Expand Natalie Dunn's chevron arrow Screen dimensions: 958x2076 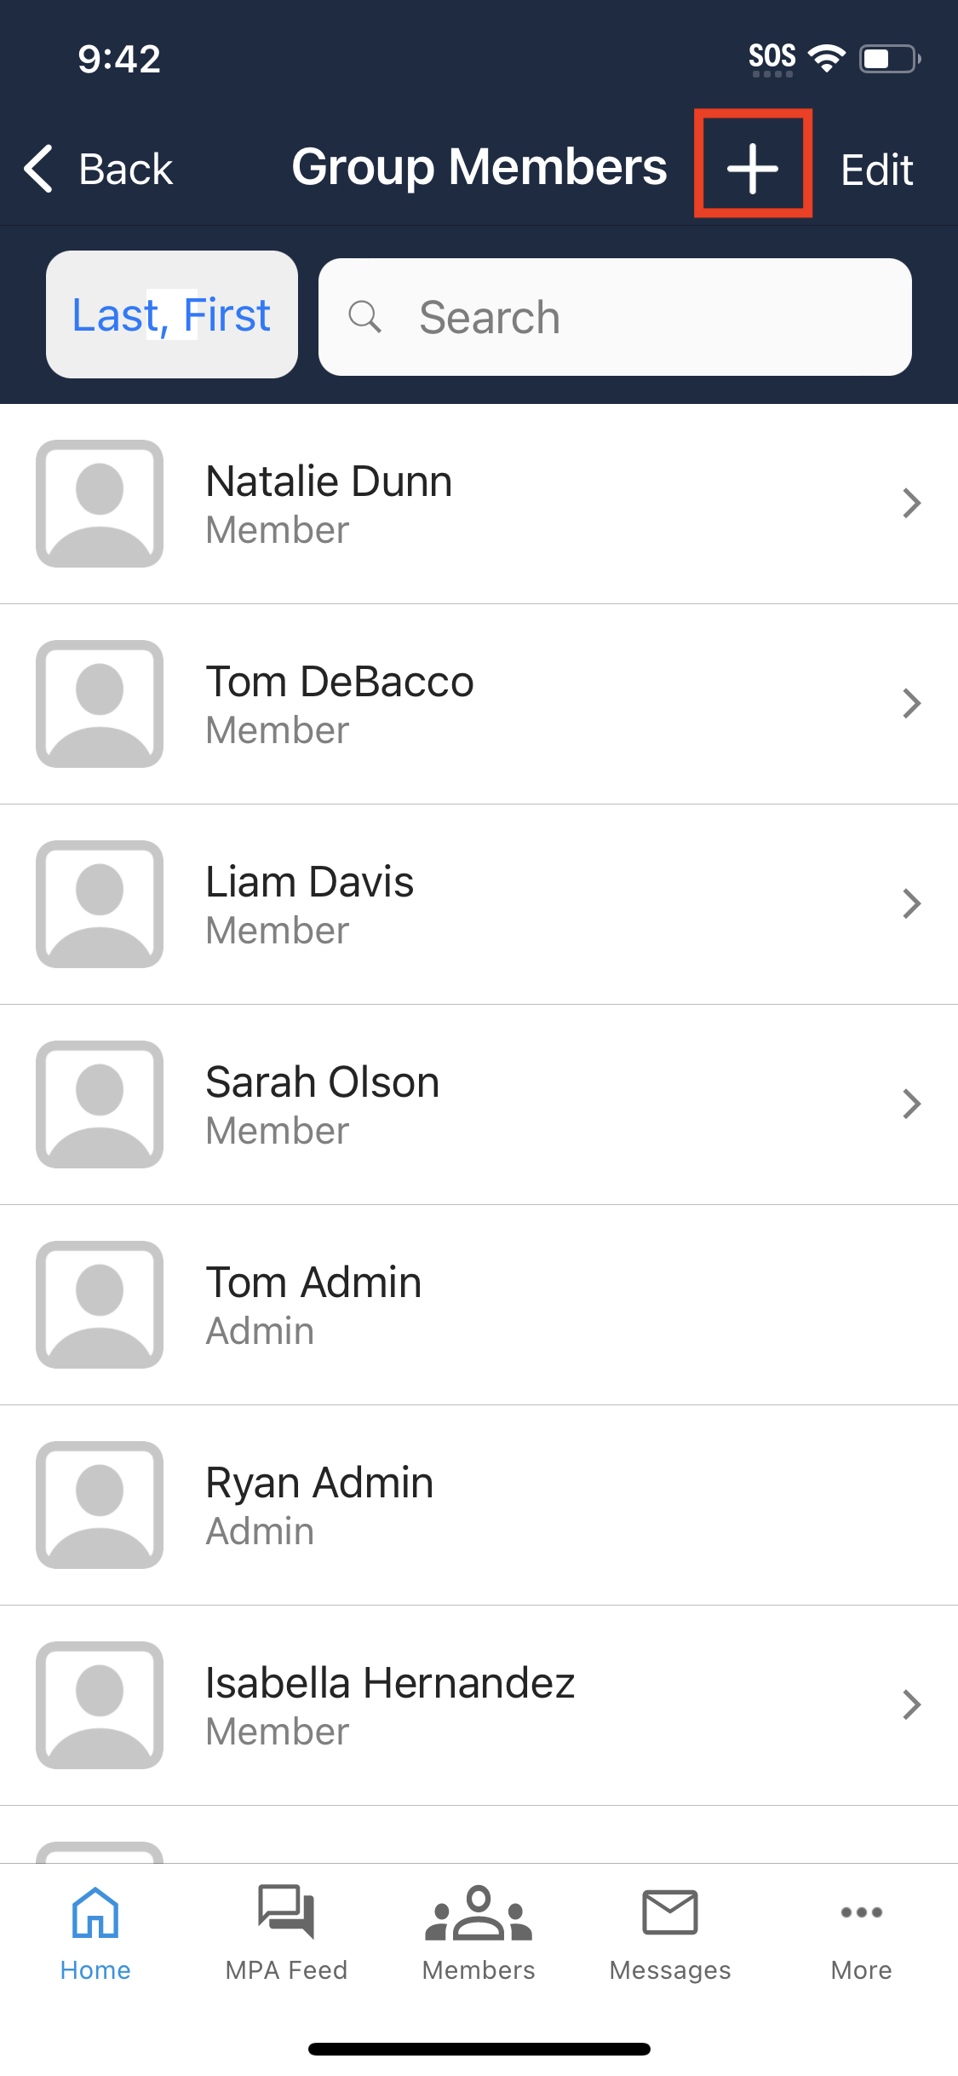coord(911,504)
